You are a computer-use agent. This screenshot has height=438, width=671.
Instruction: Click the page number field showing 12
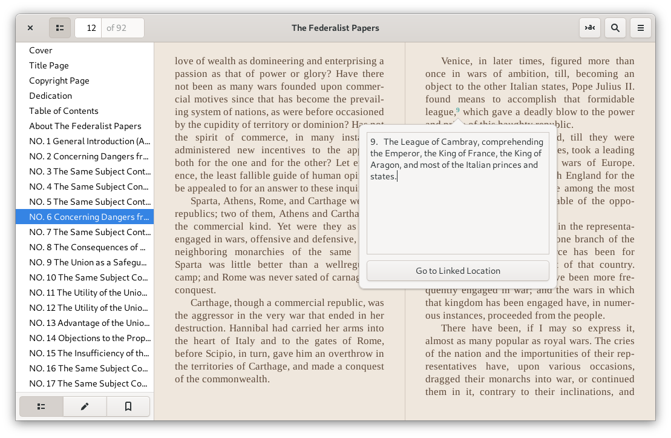(x=88, y=28)
